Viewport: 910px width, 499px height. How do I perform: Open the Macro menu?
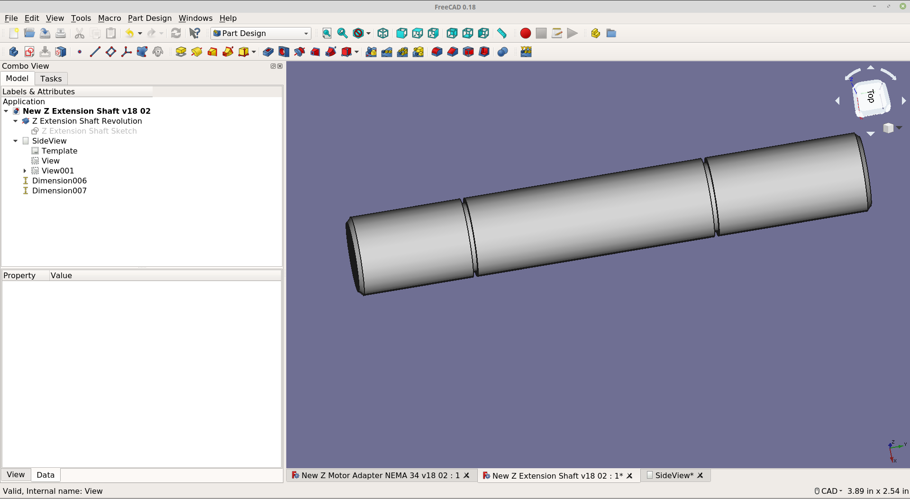[109, 18]
